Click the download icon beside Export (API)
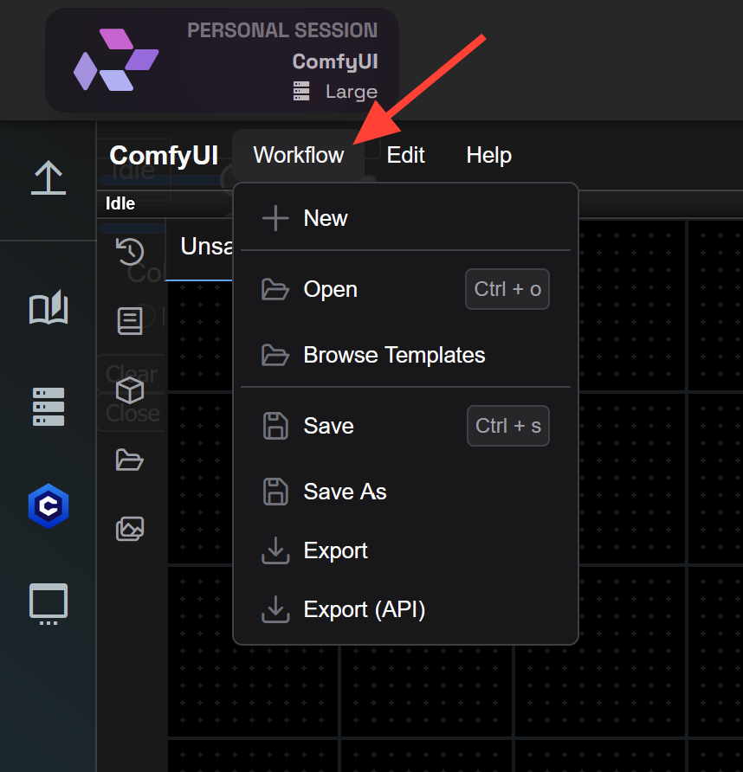This screenshot has width=743, height=772. click(x=275, y=609)
